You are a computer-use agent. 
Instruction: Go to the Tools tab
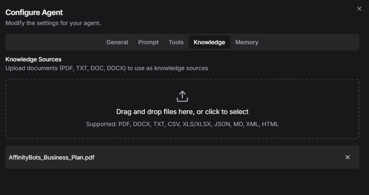pyautogui.click(x=176, y=42)
